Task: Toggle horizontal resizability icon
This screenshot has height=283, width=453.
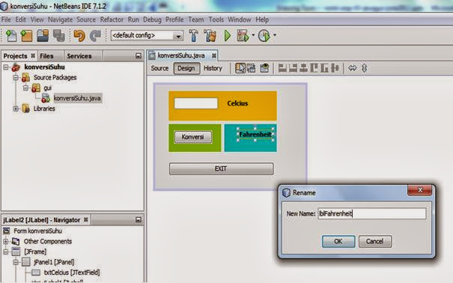Action: tap(352, 68)
